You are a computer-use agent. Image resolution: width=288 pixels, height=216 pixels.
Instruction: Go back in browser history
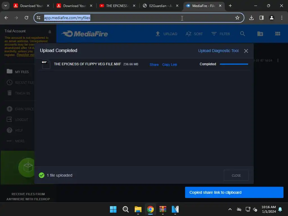pos(6,18)
